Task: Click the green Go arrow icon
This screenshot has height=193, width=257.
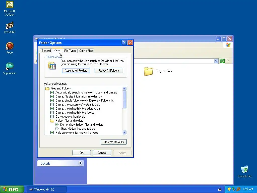Action: tap(222, 61)
